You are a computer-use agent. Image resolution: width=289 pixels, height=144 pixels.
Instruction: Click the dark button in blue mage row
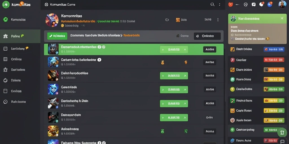(x=210, y=62)
